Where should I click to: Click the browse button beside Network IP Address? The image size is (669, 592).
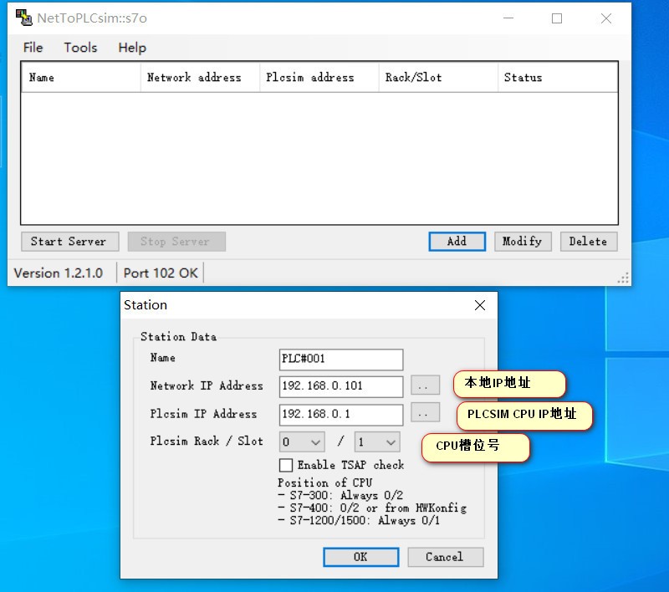[x=425, y=386]
